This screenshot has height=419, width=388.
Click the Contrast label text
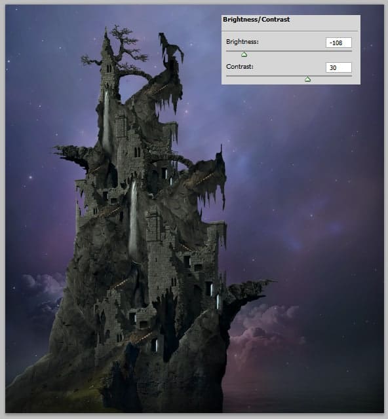click(x=239, y=67)
